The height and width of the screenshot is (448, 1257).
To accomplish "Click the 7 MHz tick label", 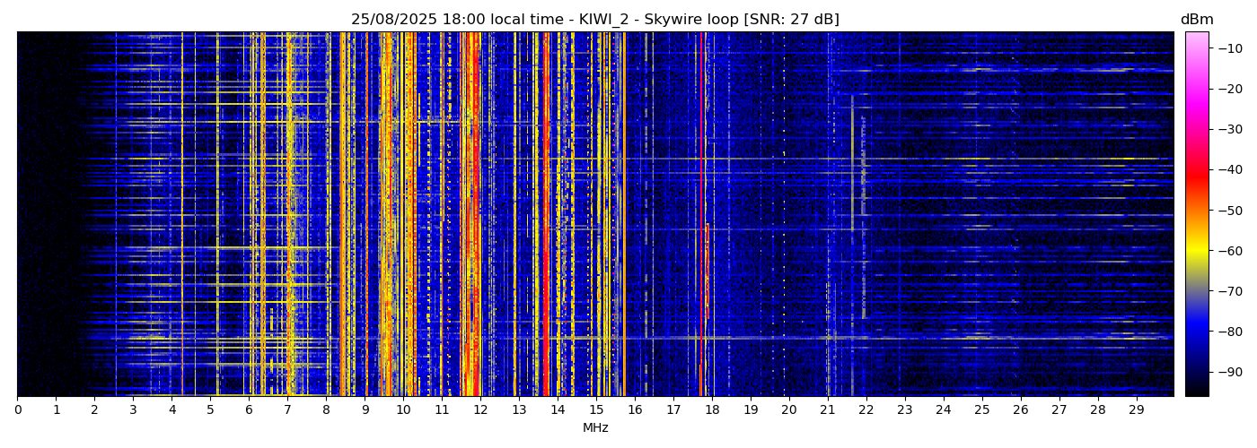I will click(x=287, y=410).
